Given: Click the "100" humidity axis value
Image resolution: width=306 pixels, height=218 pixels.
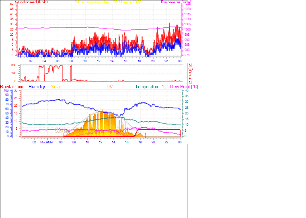Looking at the screenshot, I should pos(6,91).
